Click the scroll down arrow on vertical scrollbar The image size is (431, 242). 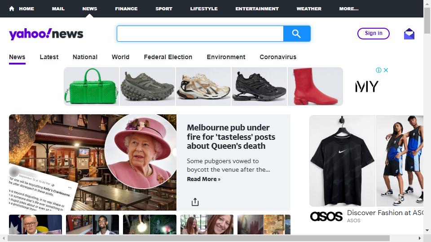tap(427, 230)
